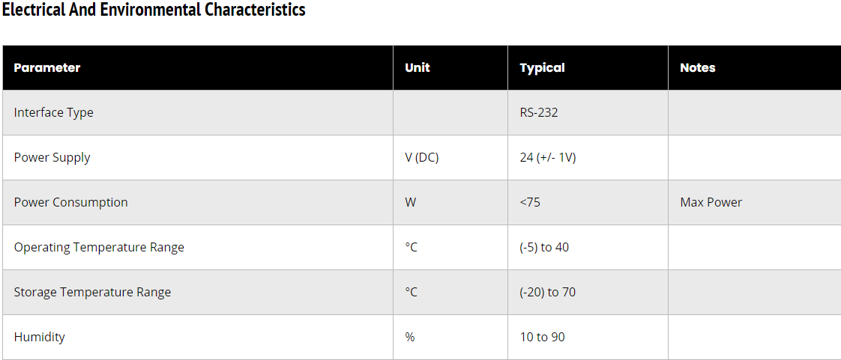This screenshot has height=360, width=841.
Task: Select the Parameter column header
Action: point(47,67)
